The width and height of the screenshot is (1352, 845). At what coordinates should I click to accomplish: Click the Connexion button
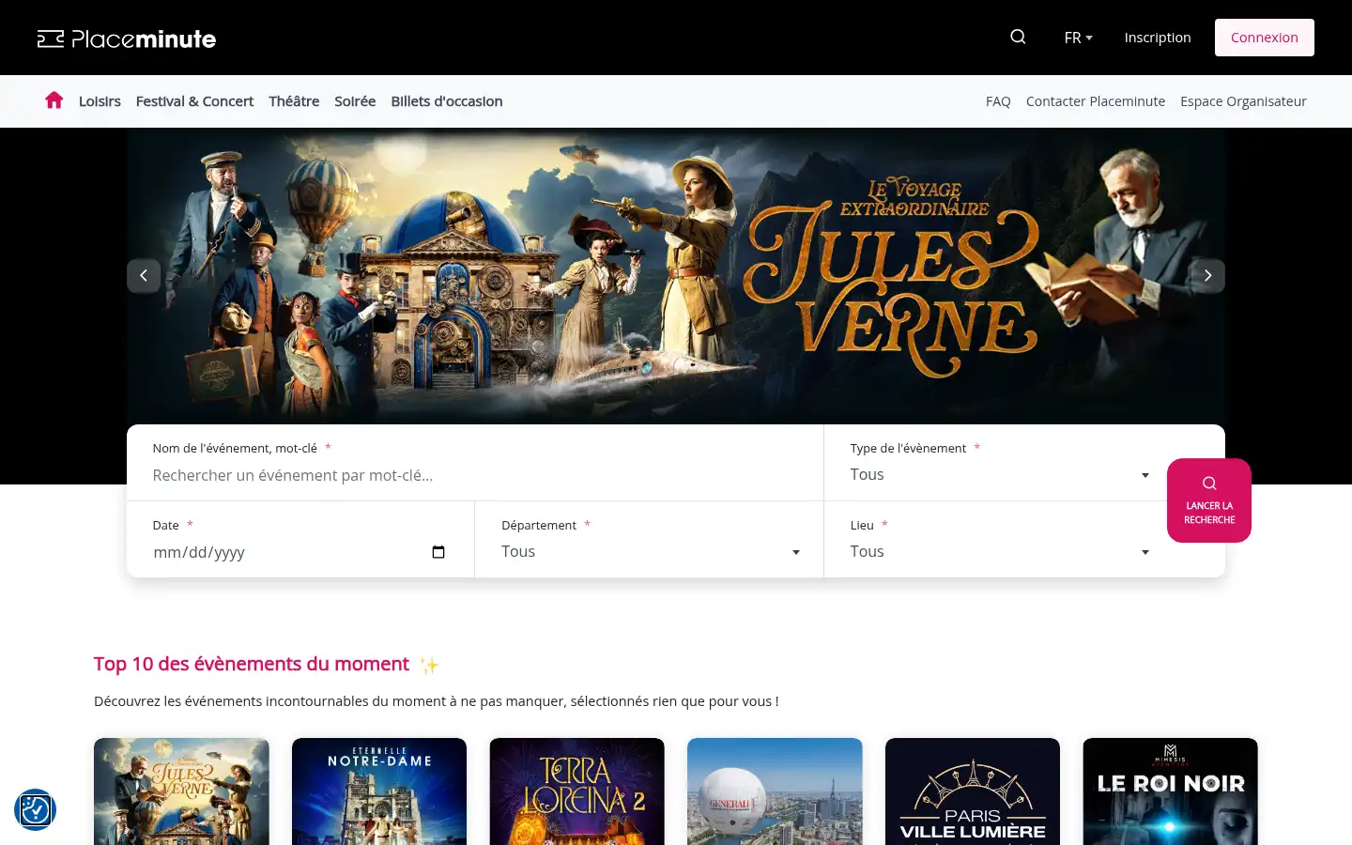(x=1265, y=38)
